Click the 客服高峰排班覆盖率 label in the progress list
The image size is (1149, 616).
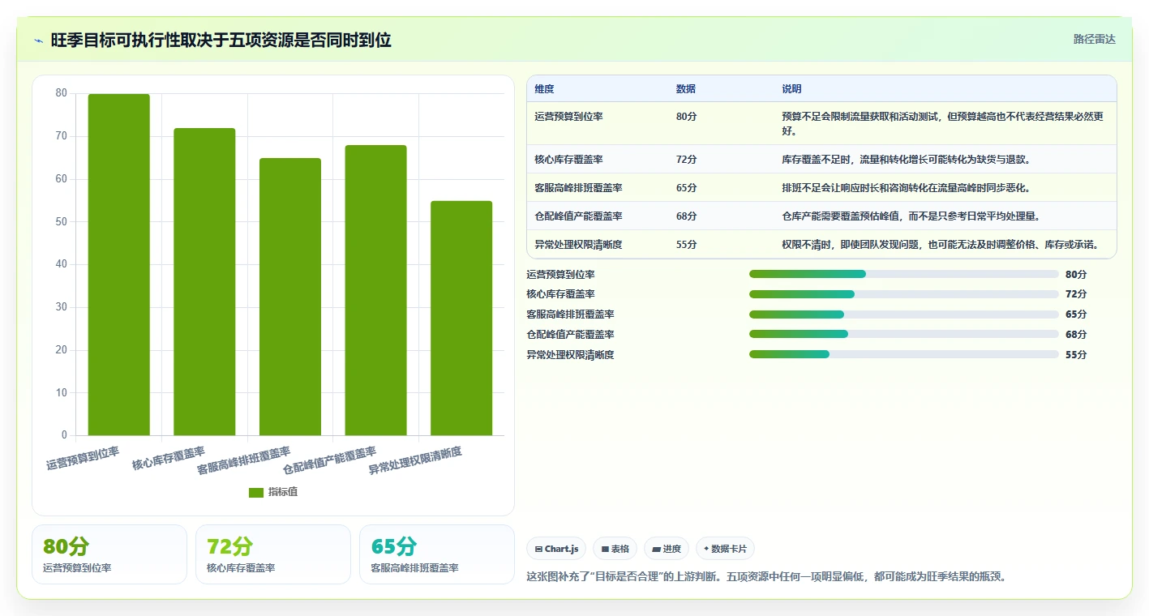[570, 314]
